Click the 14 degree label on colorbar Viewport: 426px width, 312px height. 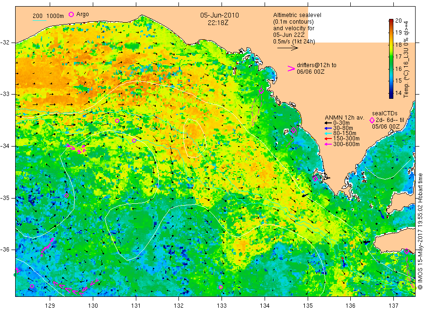tap(399, 93)
